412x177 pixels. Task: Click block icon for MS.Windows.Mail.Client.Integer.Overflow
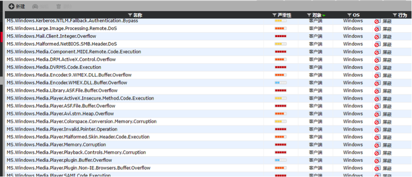pyautogui.click(x=377, y=37)
